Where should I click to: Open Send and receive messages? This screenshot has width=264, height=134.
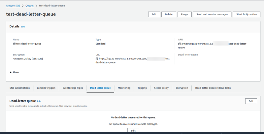point(212,14)
